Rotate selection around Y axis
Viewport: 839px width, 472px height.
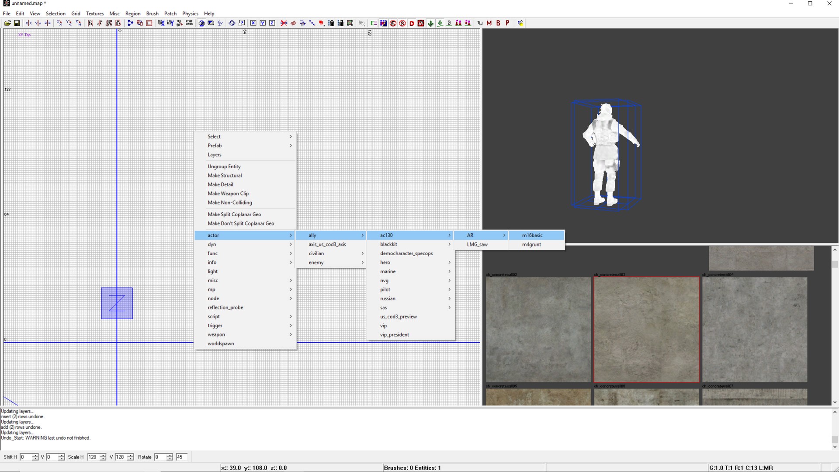[69, 23]
